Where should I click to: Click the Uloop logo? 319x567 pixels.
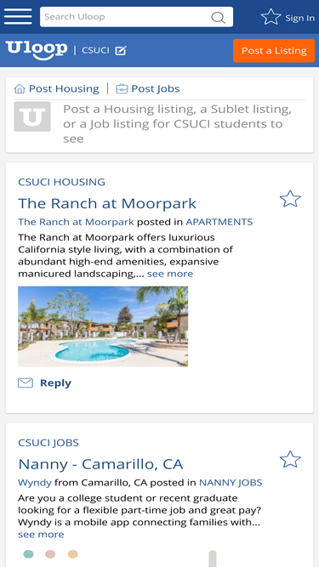click(x=37, y=50)
